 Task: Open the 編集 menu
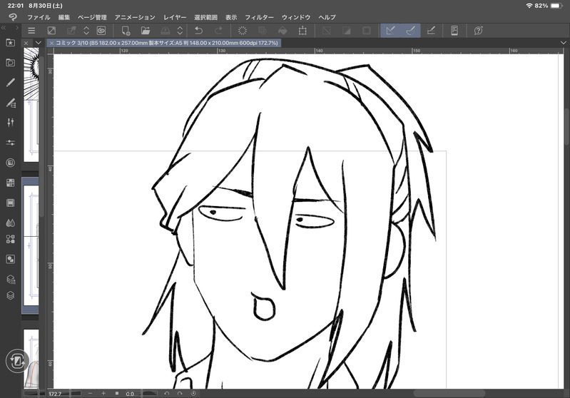click(x=64, y=17)
